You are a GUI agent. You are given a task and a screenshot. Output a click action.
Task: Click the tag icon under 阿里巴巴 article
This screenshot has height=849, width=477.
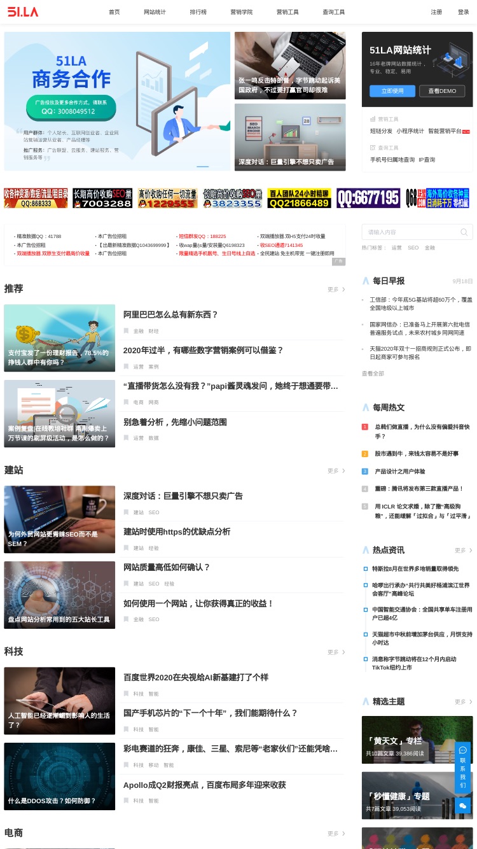point(126,331)
